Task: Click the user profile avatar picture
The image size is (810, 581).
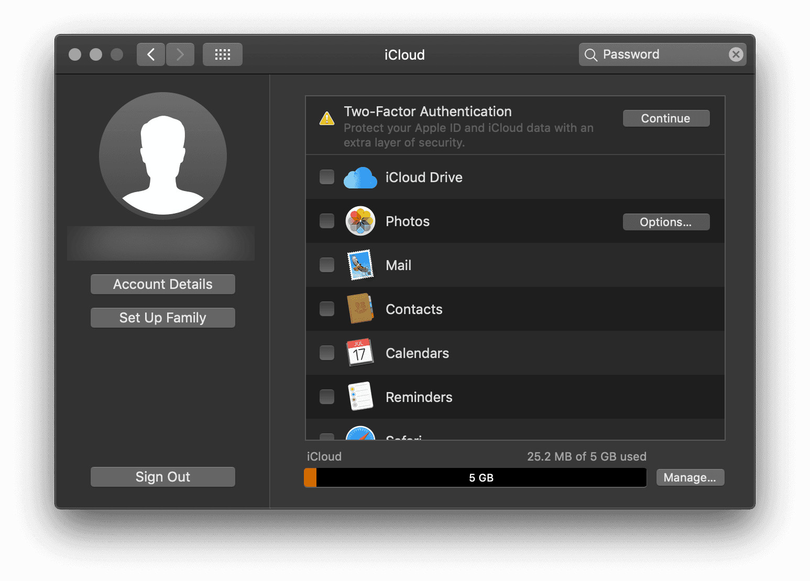Action: pyautogui.click(x=163, y=155)
